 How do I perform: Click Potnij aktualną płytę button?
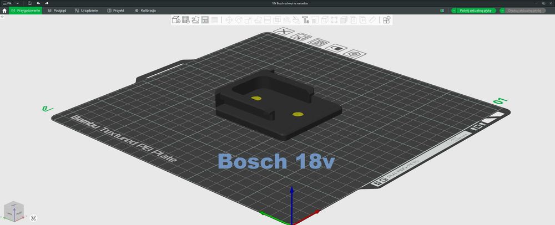click(x=476, y=11)
